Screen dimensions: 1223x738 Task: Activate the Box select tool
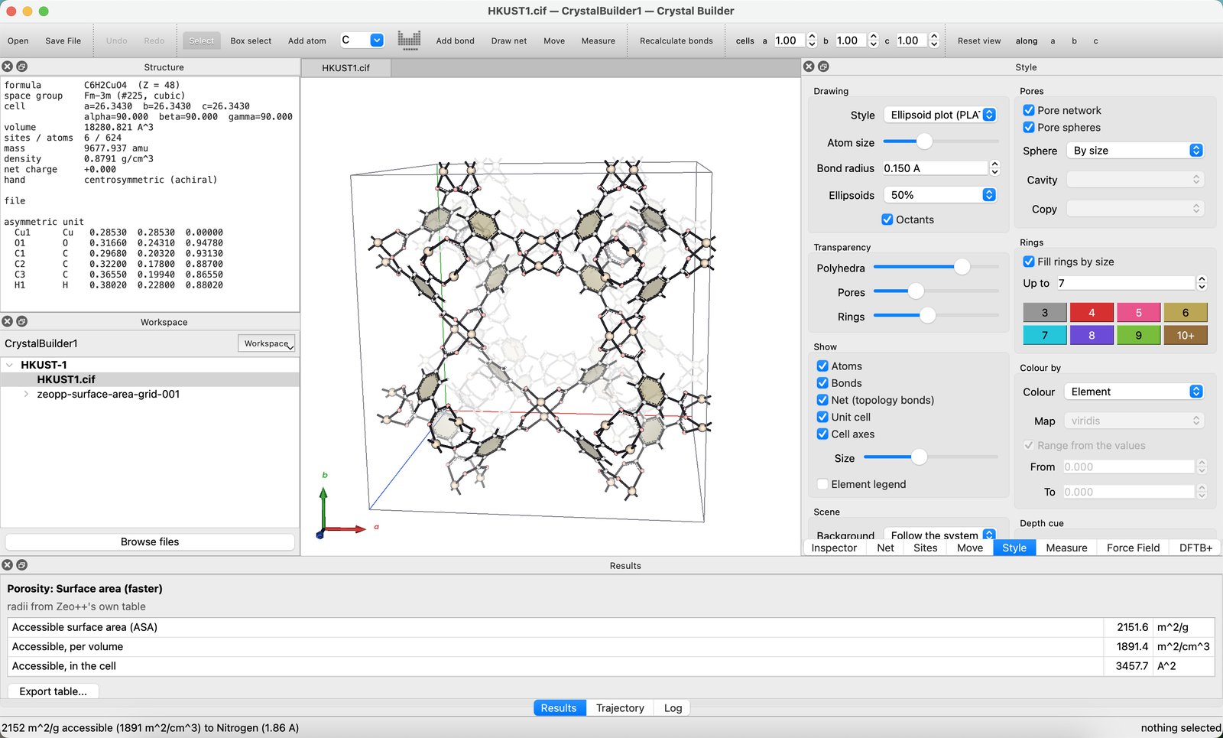pos(251,41)
